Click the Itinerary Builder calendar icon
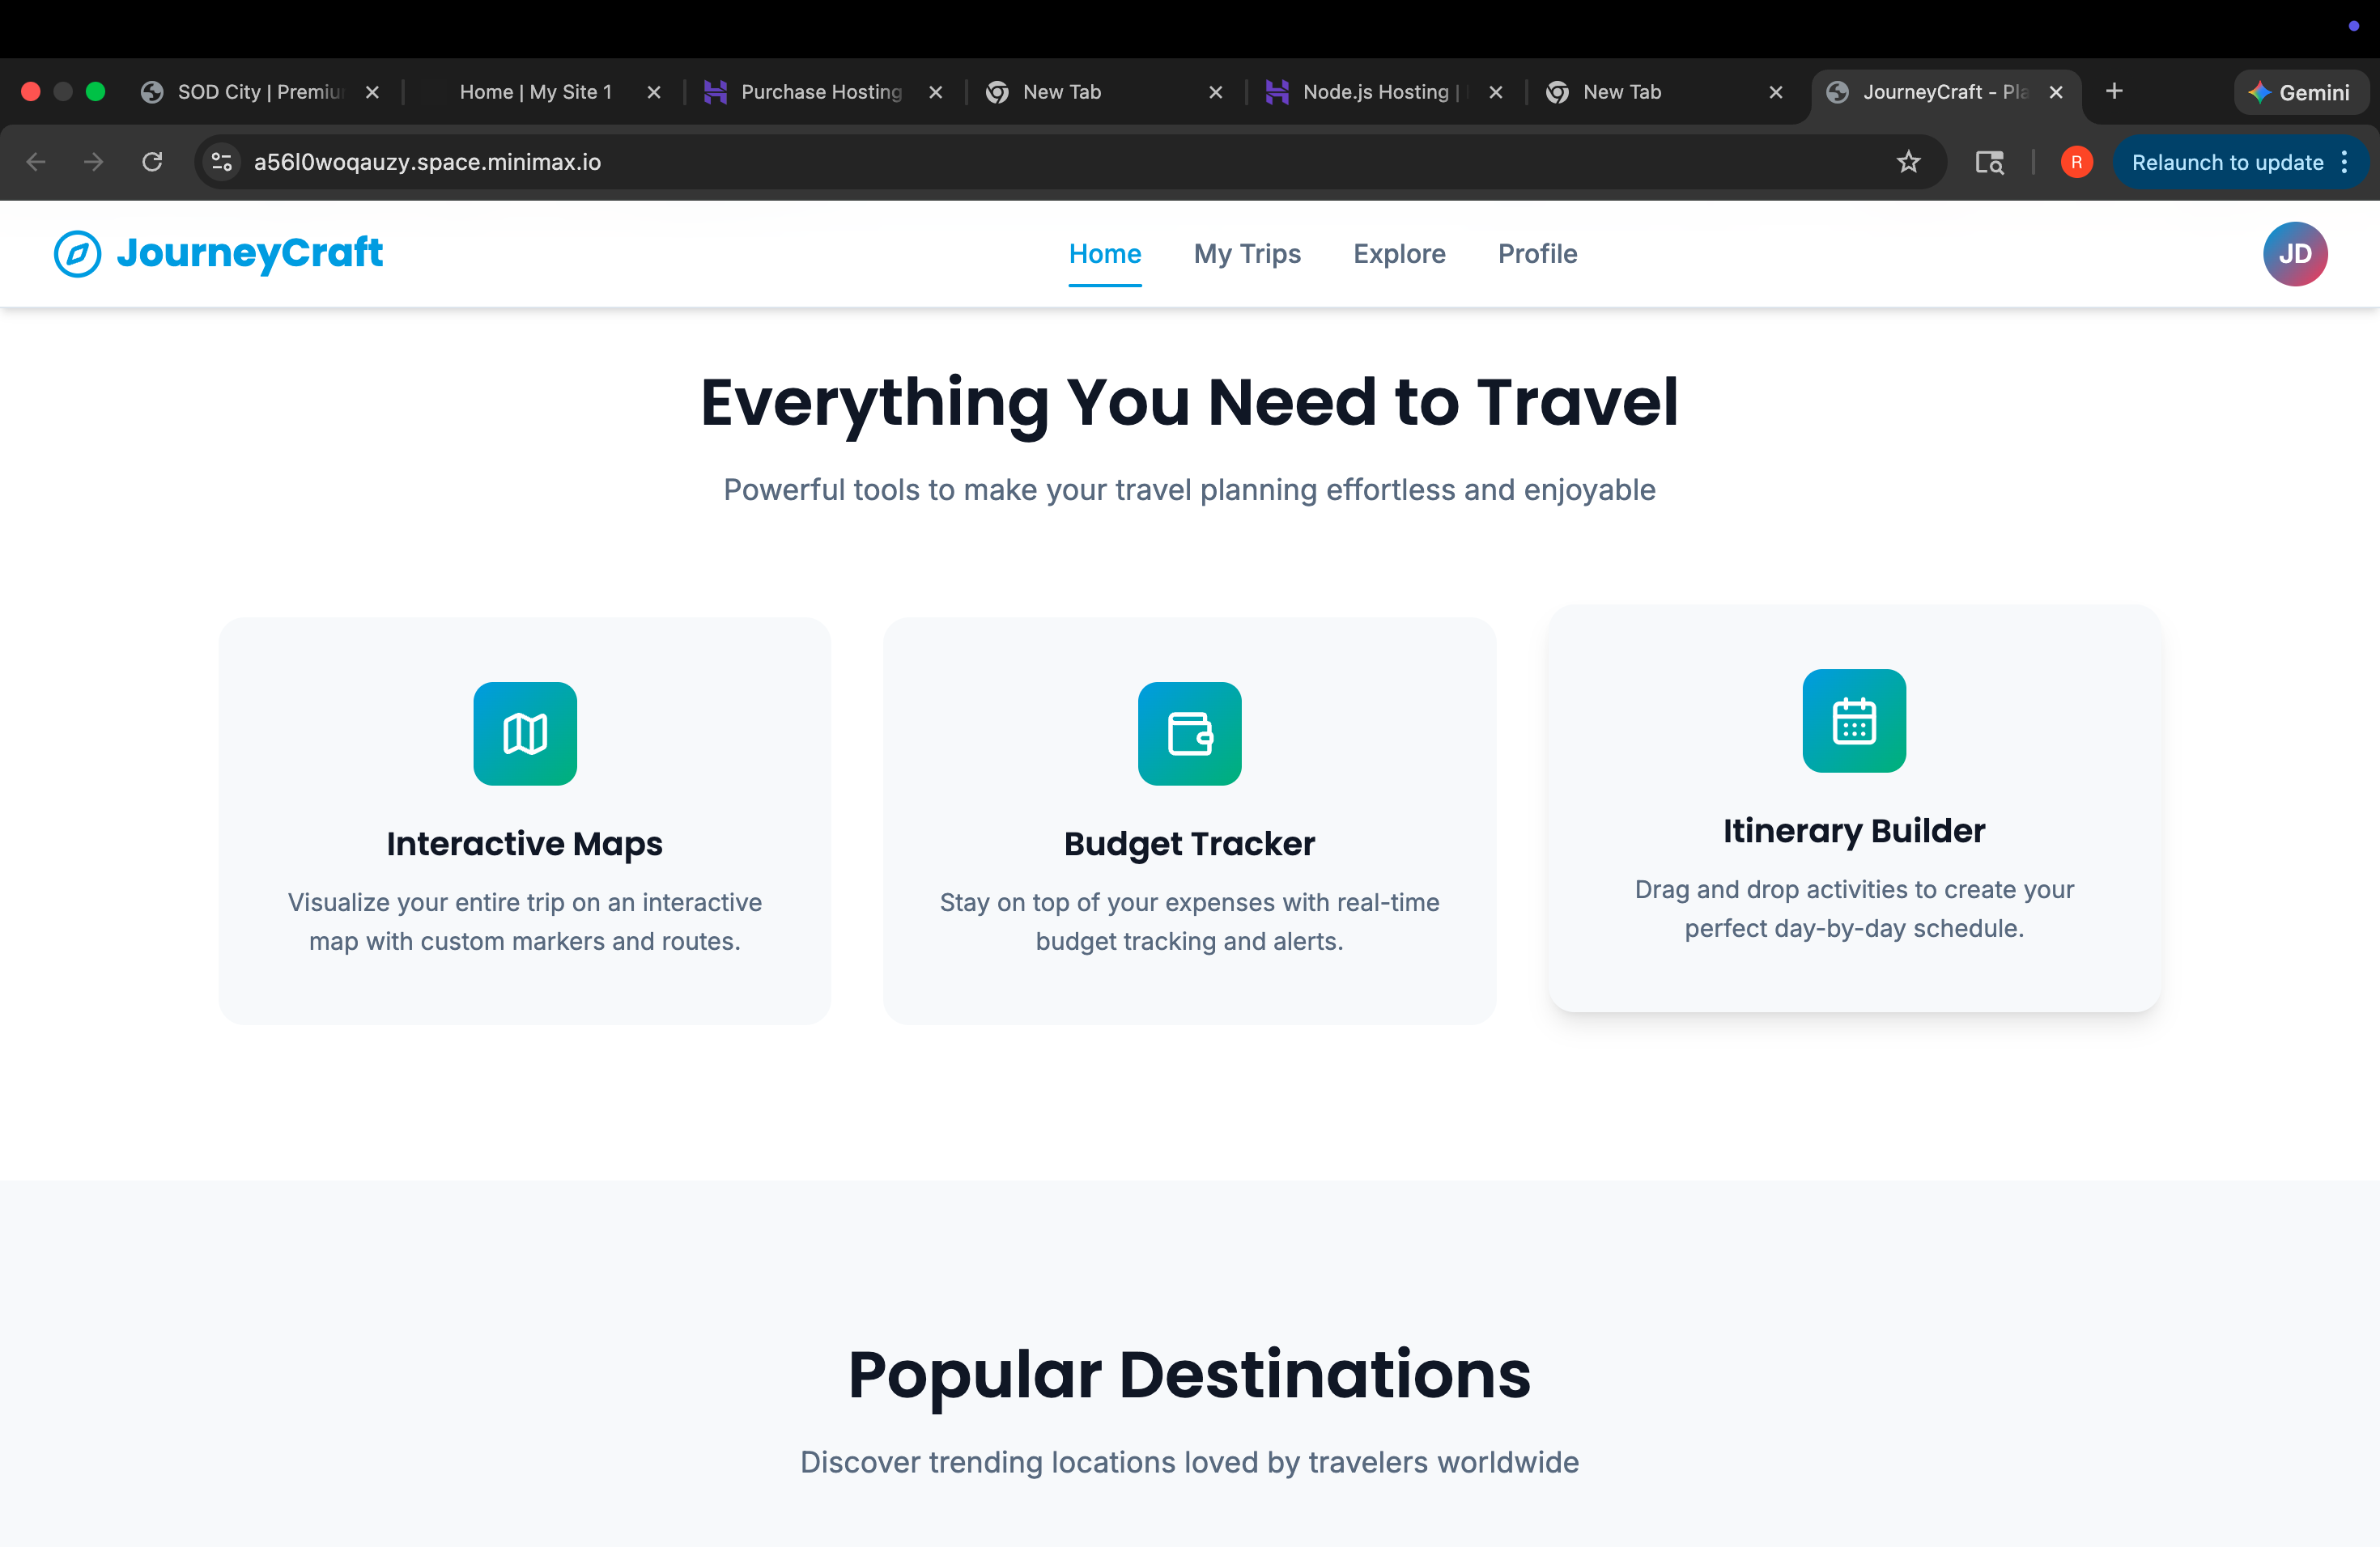This screenshot has height=1547, width=2380. coord(1853,721)
